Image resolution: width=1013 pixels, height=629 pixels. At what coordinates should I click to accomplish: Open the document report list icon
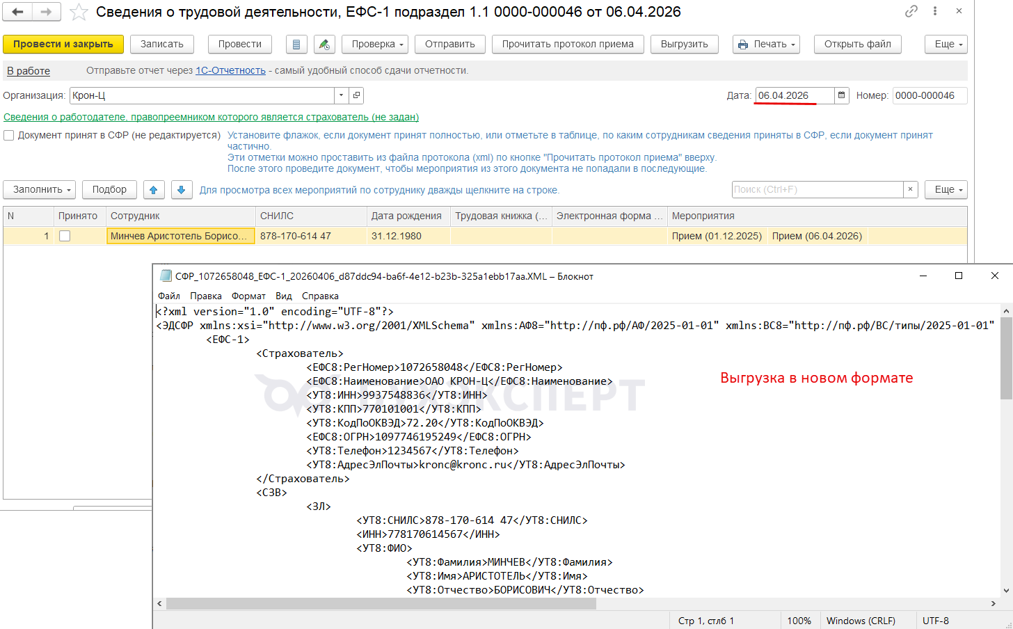click(296, 44)
